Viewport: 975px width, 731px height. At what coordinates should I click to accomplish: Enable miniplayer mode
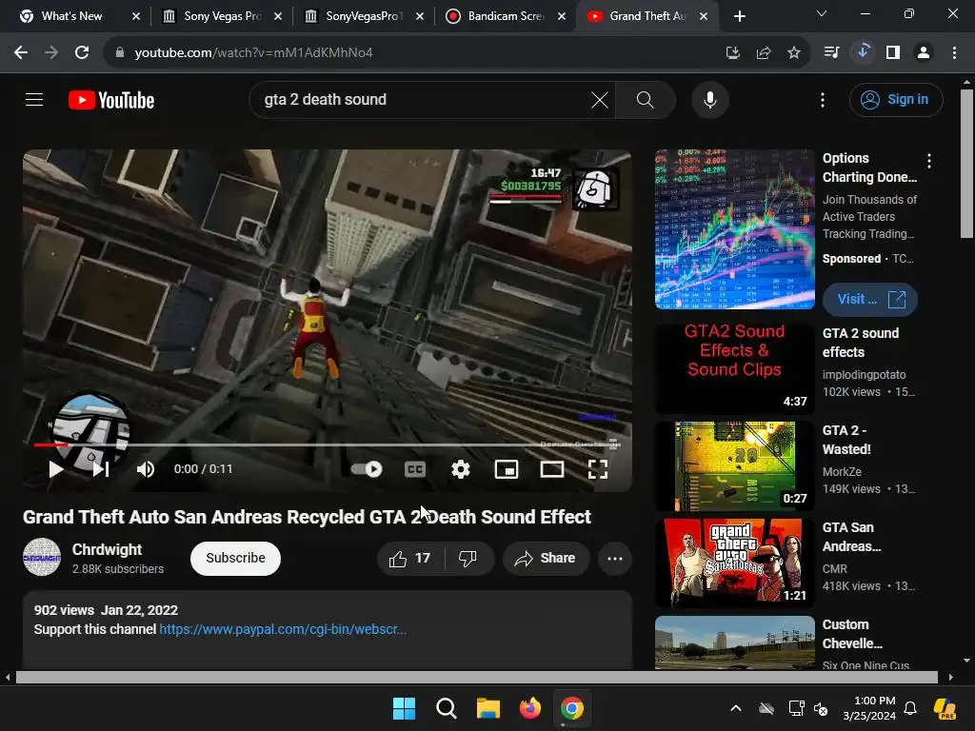pos(507,469)
